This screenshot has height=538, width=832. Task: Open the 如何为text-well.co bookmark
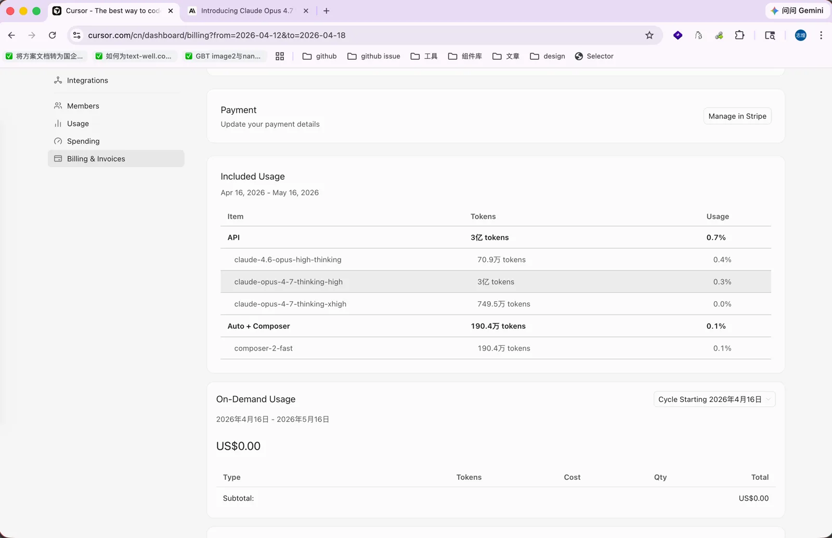point(134,56)
